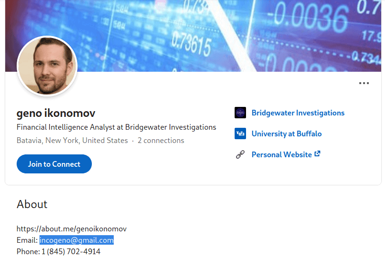385x267 pixels.
Task: Open the three-dot more options menu
Action: pyautogui.click(x=364, y=83)
